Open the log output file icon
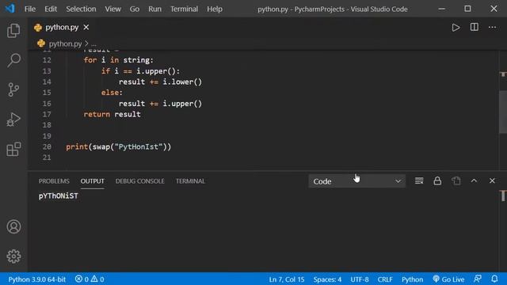The width and height of the screenshot is (507, 285). pyautogui.click(x=456, y=180)
